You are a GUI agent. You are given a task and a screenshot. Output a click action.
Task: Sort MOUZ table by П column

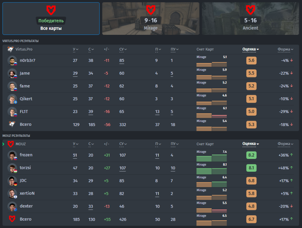pyautogui.click(x=158, y=144)
